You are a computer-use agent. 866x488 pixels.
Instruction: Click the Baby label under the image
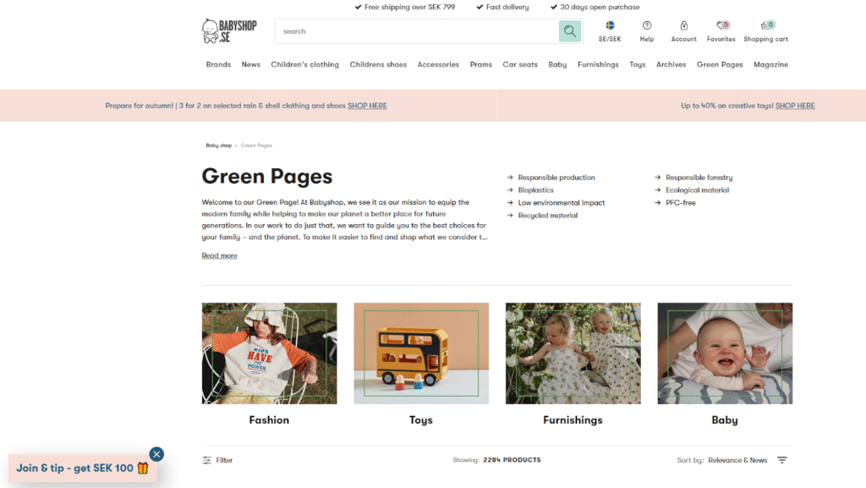coord(725,420)
